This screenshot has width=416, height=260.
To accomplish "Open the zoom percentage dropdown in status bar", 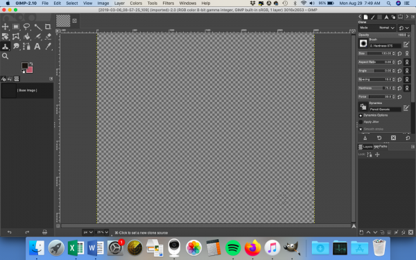I will (x=102, y=232).
